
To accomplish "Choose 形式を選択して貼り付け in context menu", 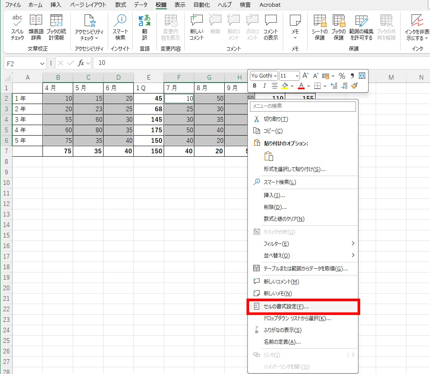I will (294, 169).
